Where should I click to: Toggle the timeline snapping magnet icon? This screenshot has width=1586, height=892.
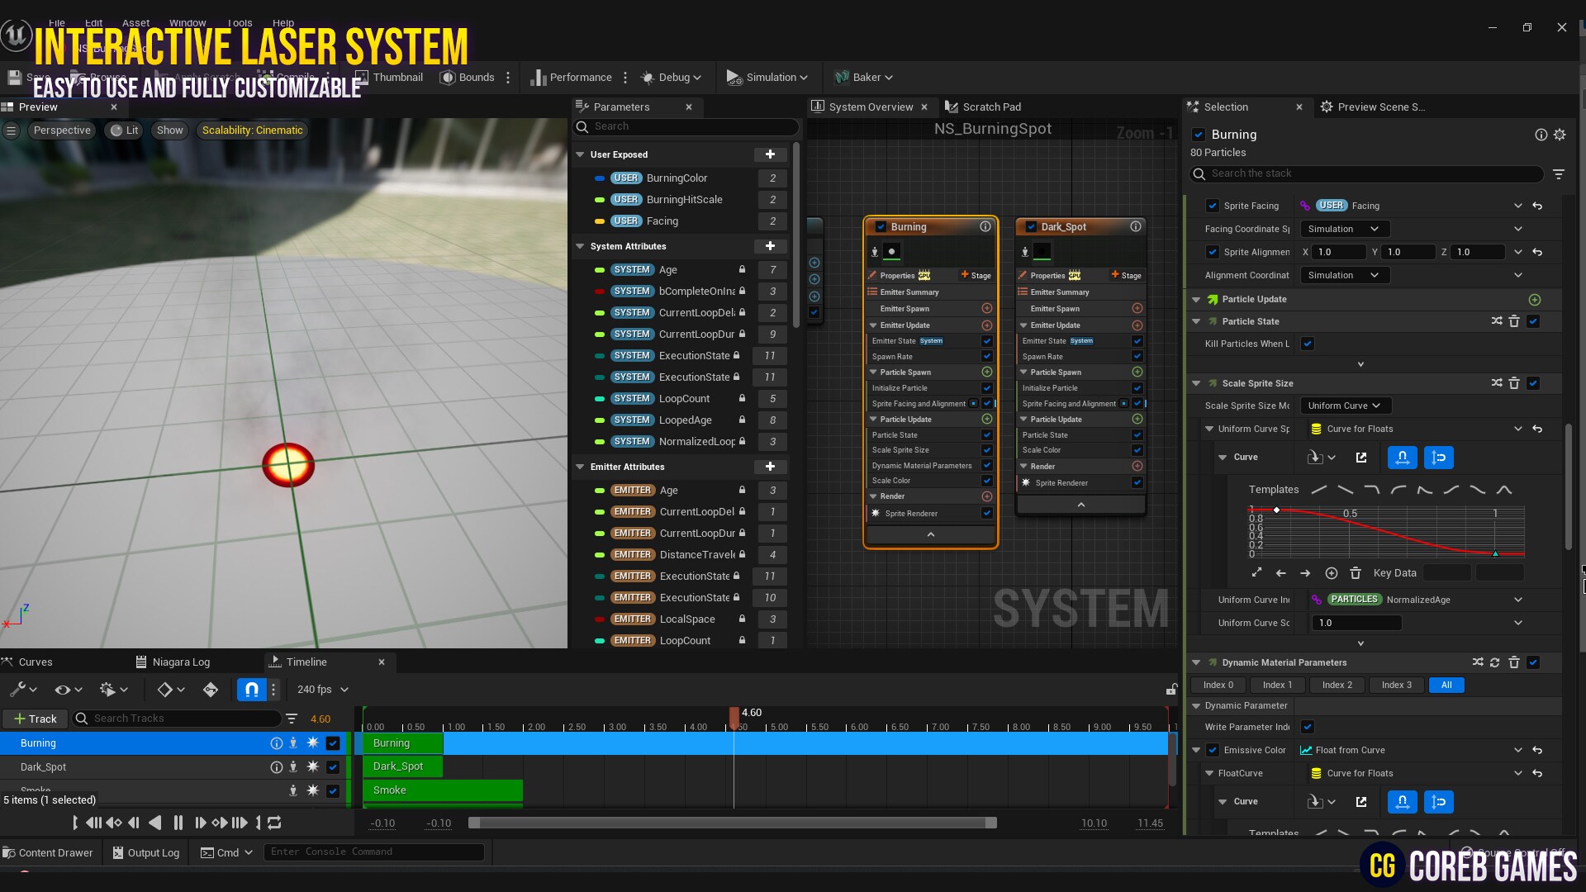(251, 690)
